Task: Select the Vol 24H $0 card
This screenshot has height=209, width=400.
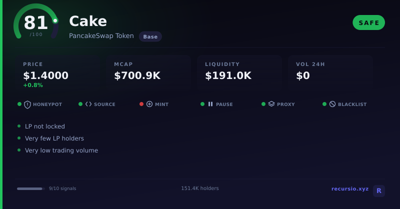Action: (330, 72)
